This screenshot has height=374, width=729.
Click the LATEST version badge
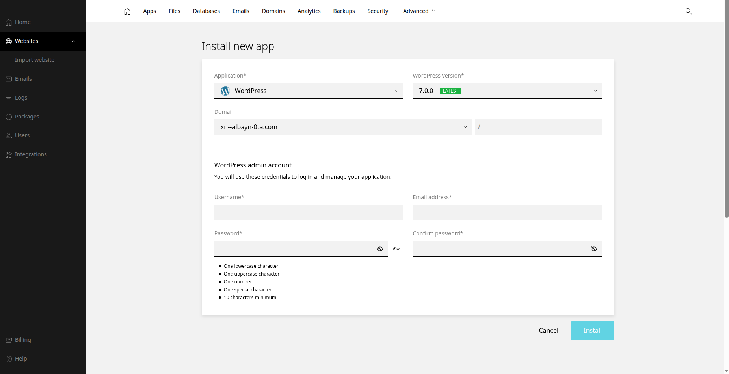click(x=450, y=91)
